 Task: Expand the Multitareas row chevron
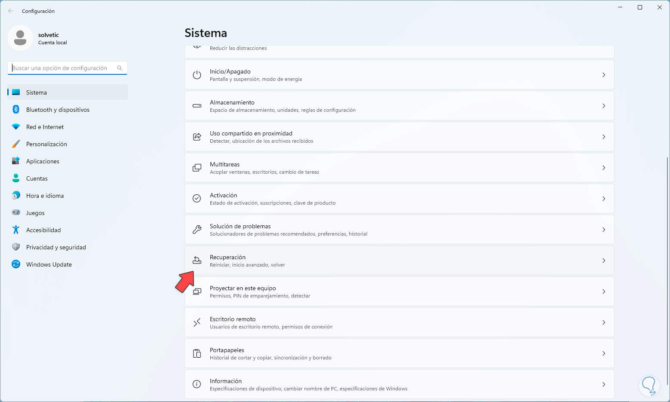(604, 168)
